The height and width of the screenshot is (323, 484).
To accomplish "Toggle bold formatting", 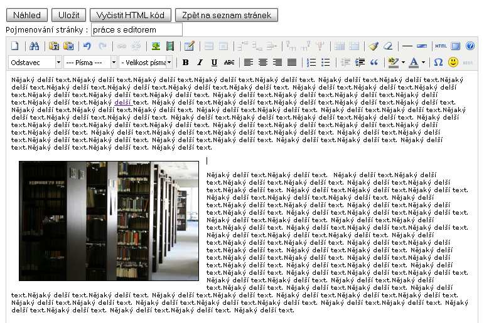I will point(186,63).
